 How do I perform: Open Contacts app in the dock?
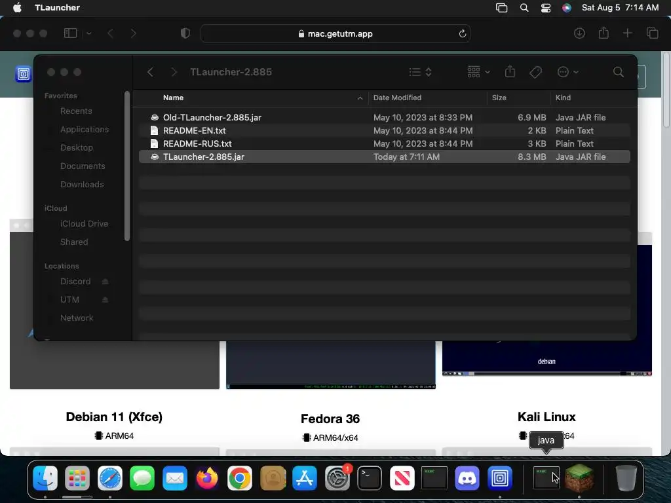click(x=272, y=477)
